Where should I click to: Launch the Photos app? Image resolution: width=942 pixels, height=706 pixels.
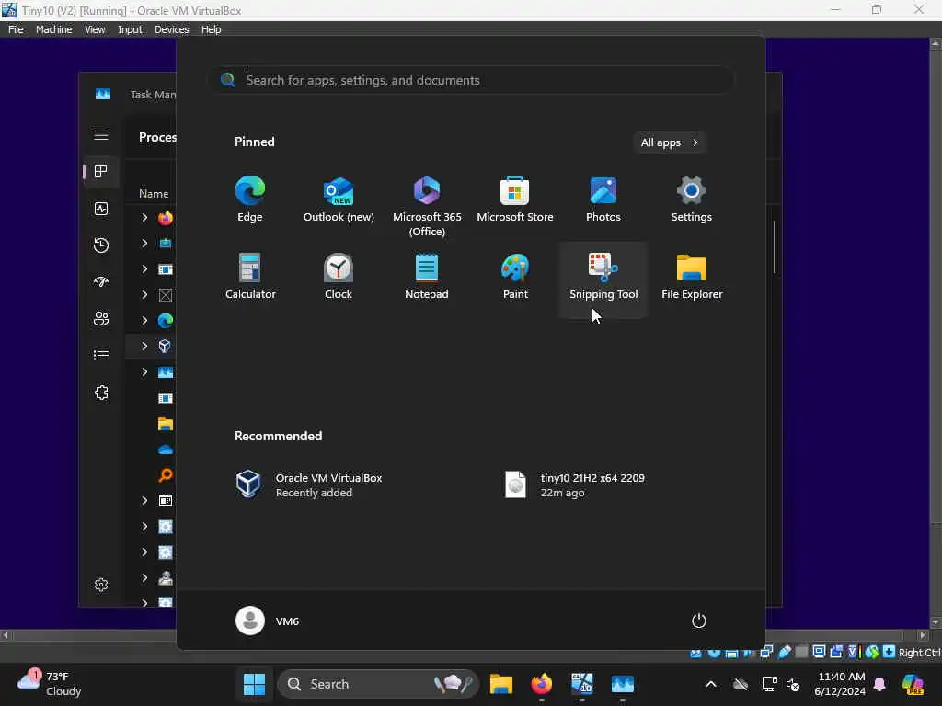(x=603, y=199)
